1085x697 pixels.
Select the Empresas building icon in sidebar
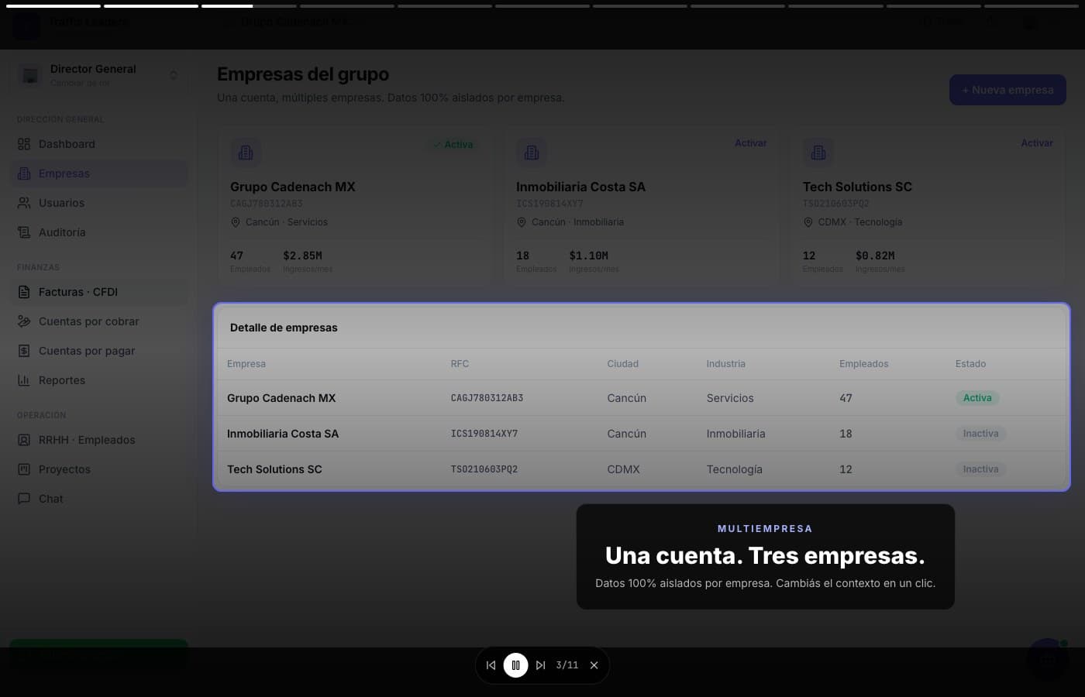point(24,173)
